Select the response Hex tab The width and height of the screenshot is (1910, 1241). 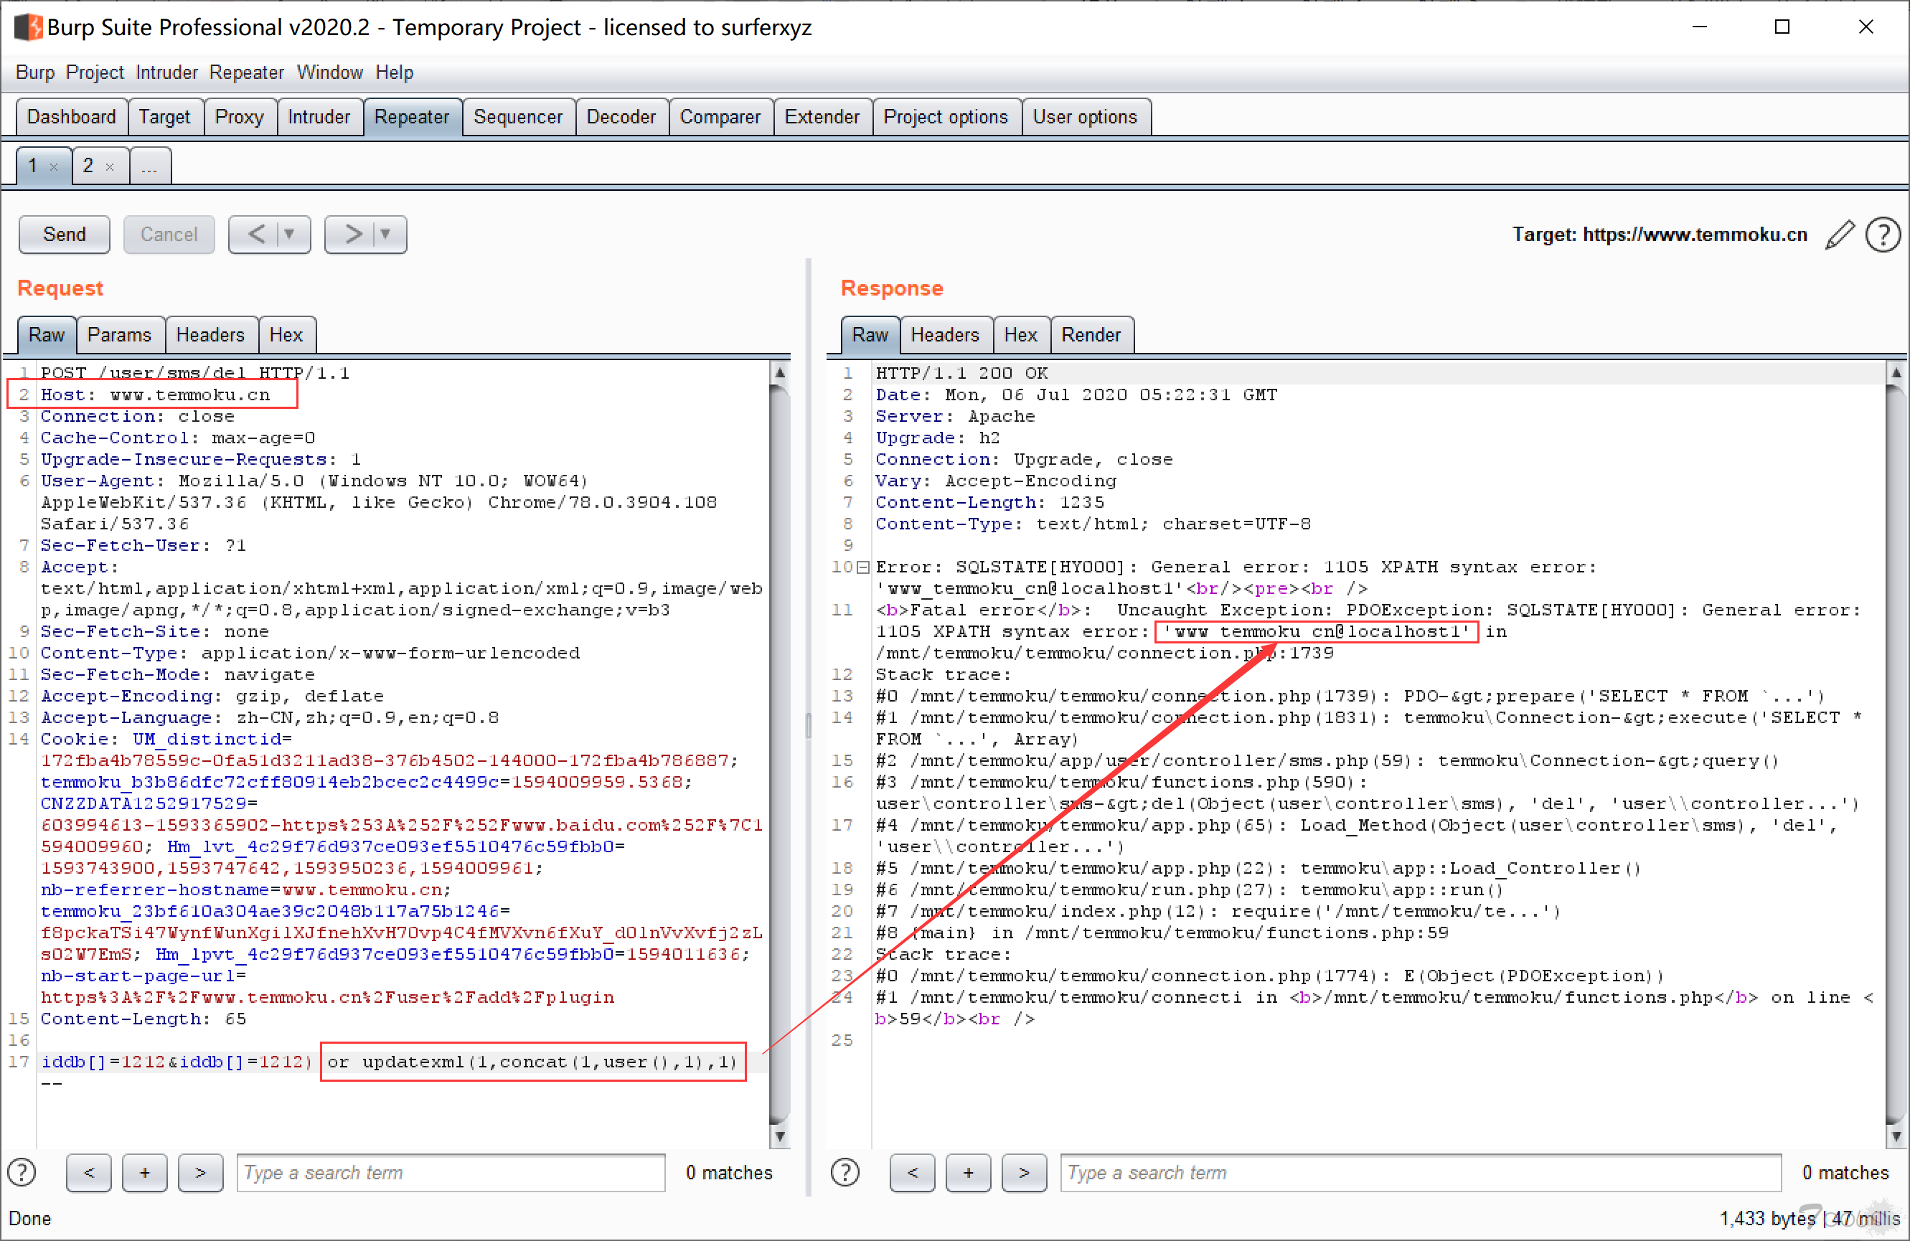[x=1020, y=335]
